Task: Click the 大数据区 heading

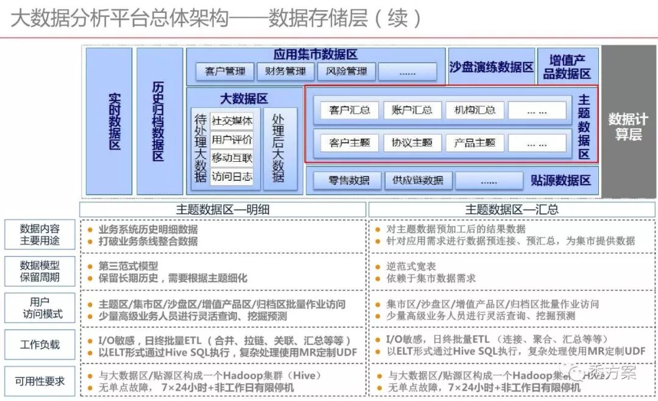Action: (x=244, y=99)
